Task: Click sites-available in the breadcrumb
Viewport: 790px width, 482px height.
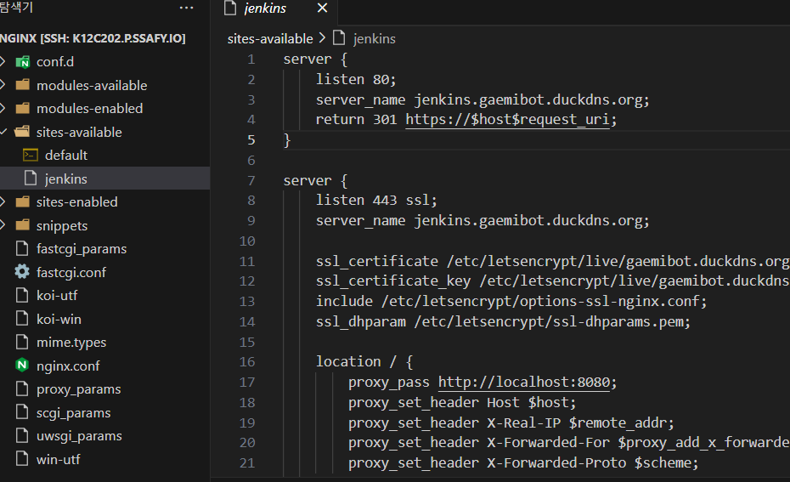Action: pyautogui.click(x=270, y=39)
